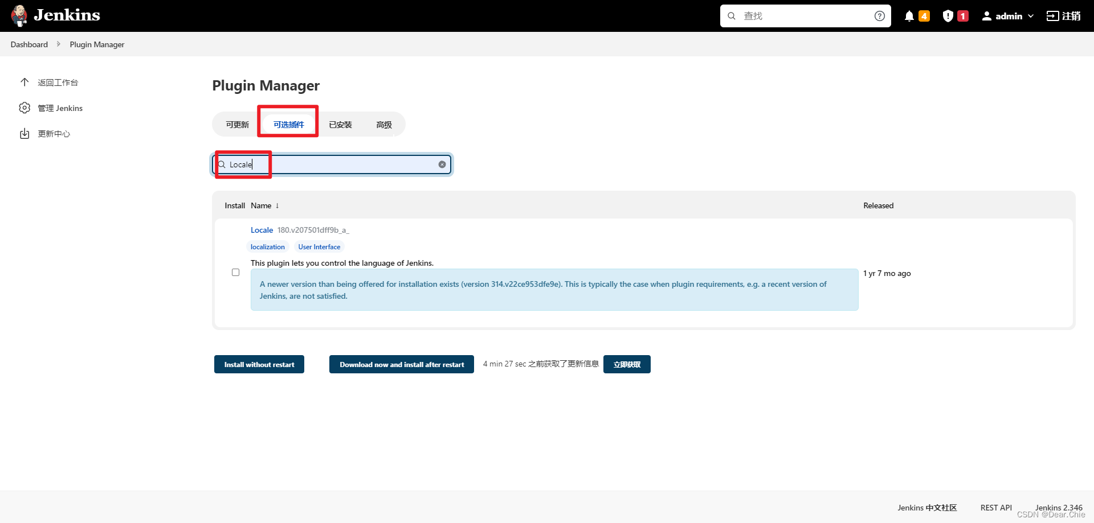Viewport: 1094px width, 523px height.
Task: Open 返回工作台 sidebar link
Action: coord(58,83)
